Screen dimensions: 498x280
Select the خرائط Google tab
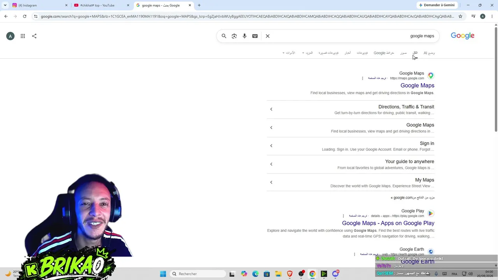384,53
